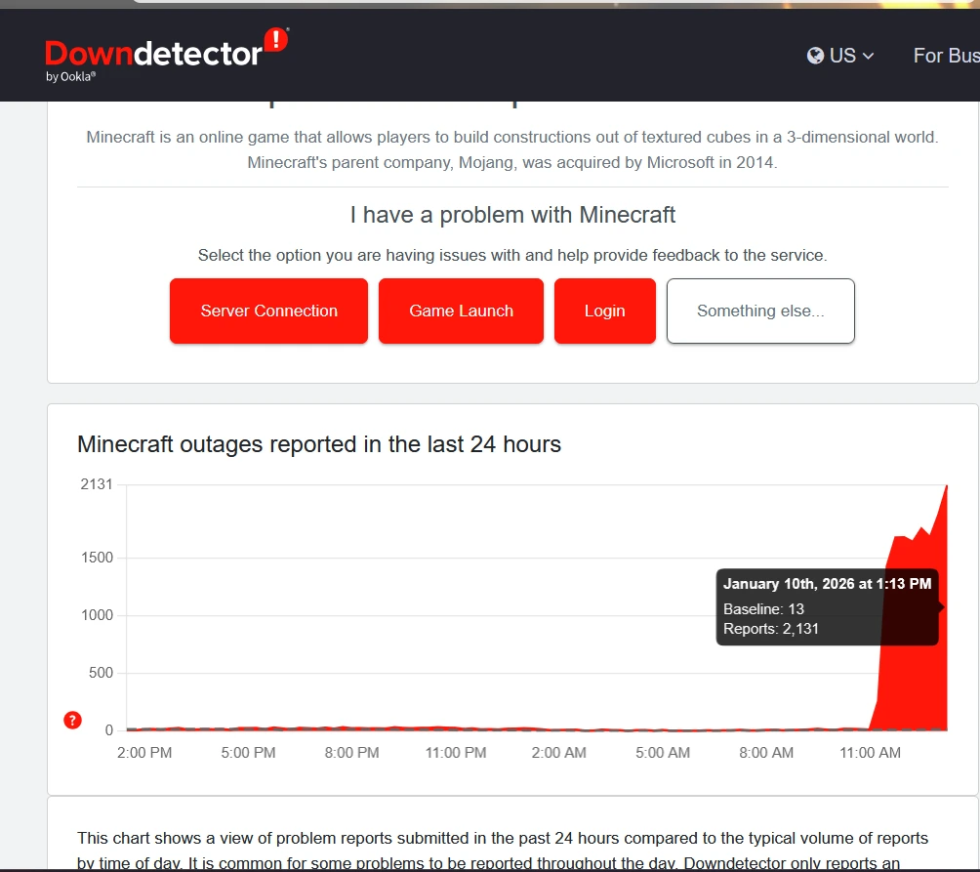Report a Server Connection problem
980x872 pixels.
pyautogui.click(x=268, y=311)
